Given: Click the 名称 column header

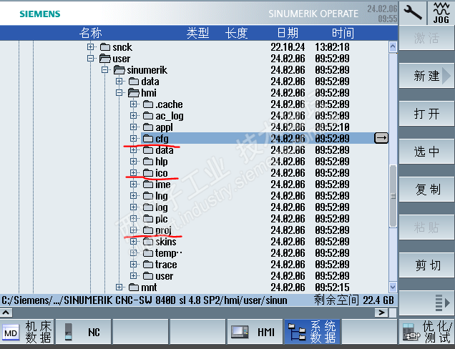Looking at the screenshot, I should point(91,33).
